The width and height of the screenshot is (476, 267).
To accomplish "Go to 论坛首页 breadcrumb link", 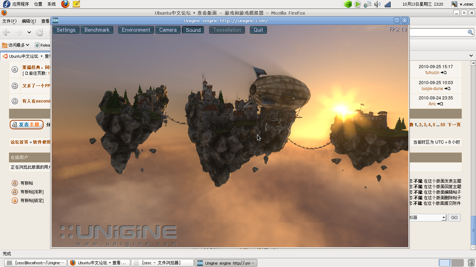I will point(19,142).
